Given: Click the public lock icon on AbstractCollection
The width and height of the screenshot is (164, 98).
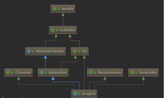Looking at the screenshot, I should tap(33, 51).
